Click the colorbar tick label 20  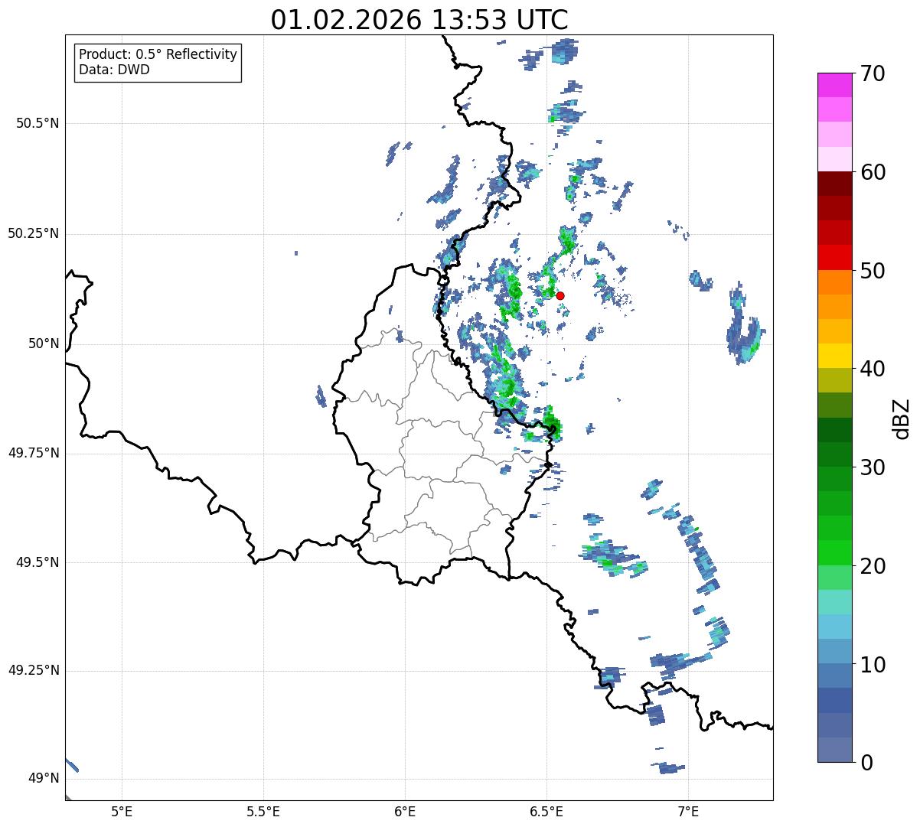coord(873,566)
